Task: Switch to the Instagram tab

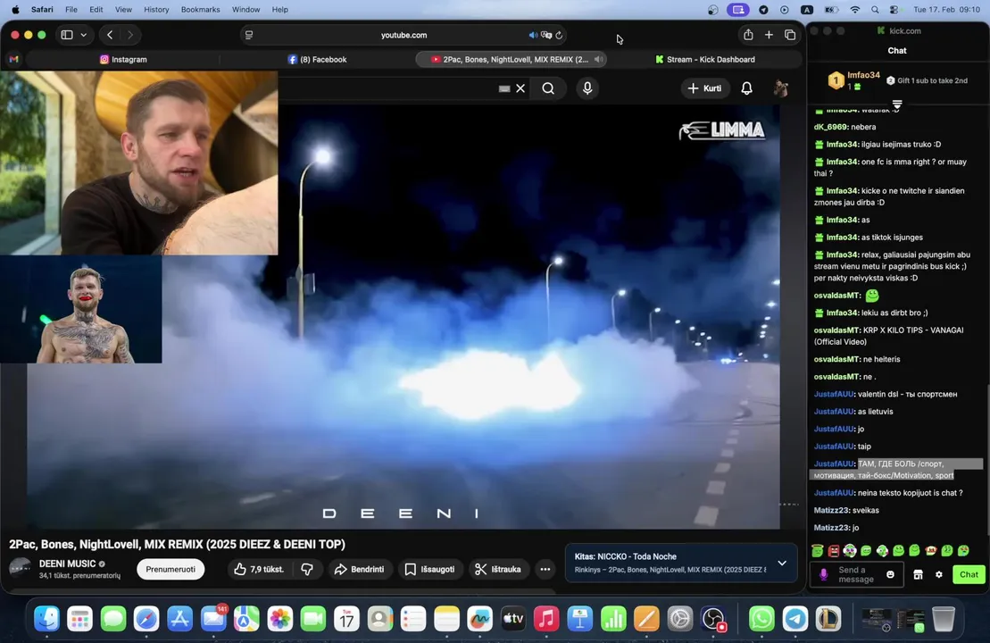Action: [123, 59]
